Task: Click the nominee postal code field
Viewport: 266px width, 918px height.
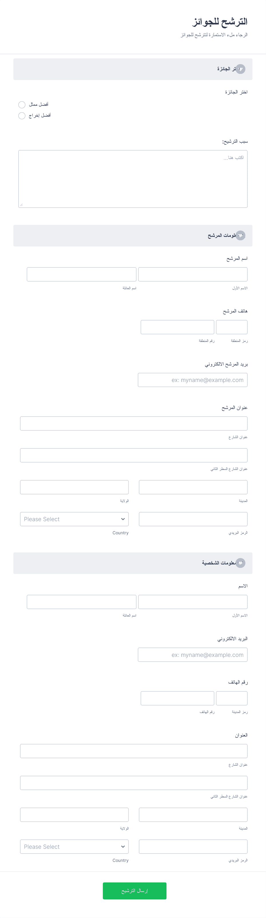Action: (193, 519)
